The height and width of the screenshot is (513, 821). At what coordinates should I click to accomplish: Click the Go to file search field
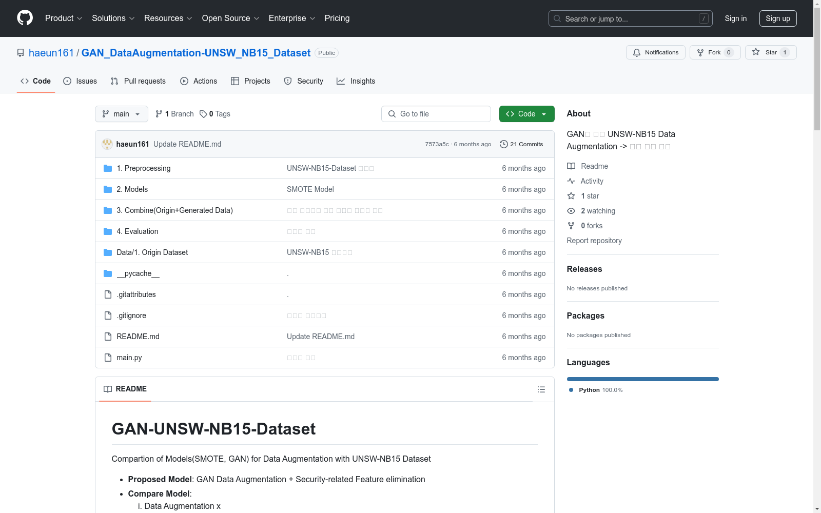pyautogui.click(x=436, y=114)
